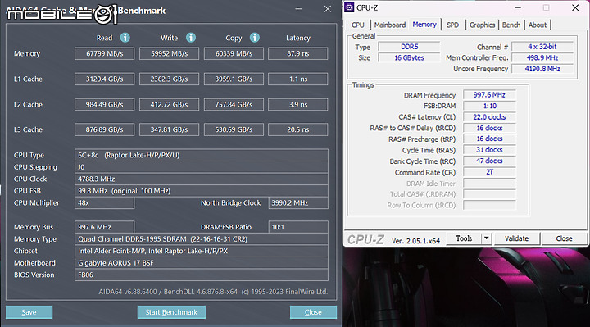The image size is (590, 327).
Task: Click the Channel # 4 x 32-bit value
Action: click(542, 47)
